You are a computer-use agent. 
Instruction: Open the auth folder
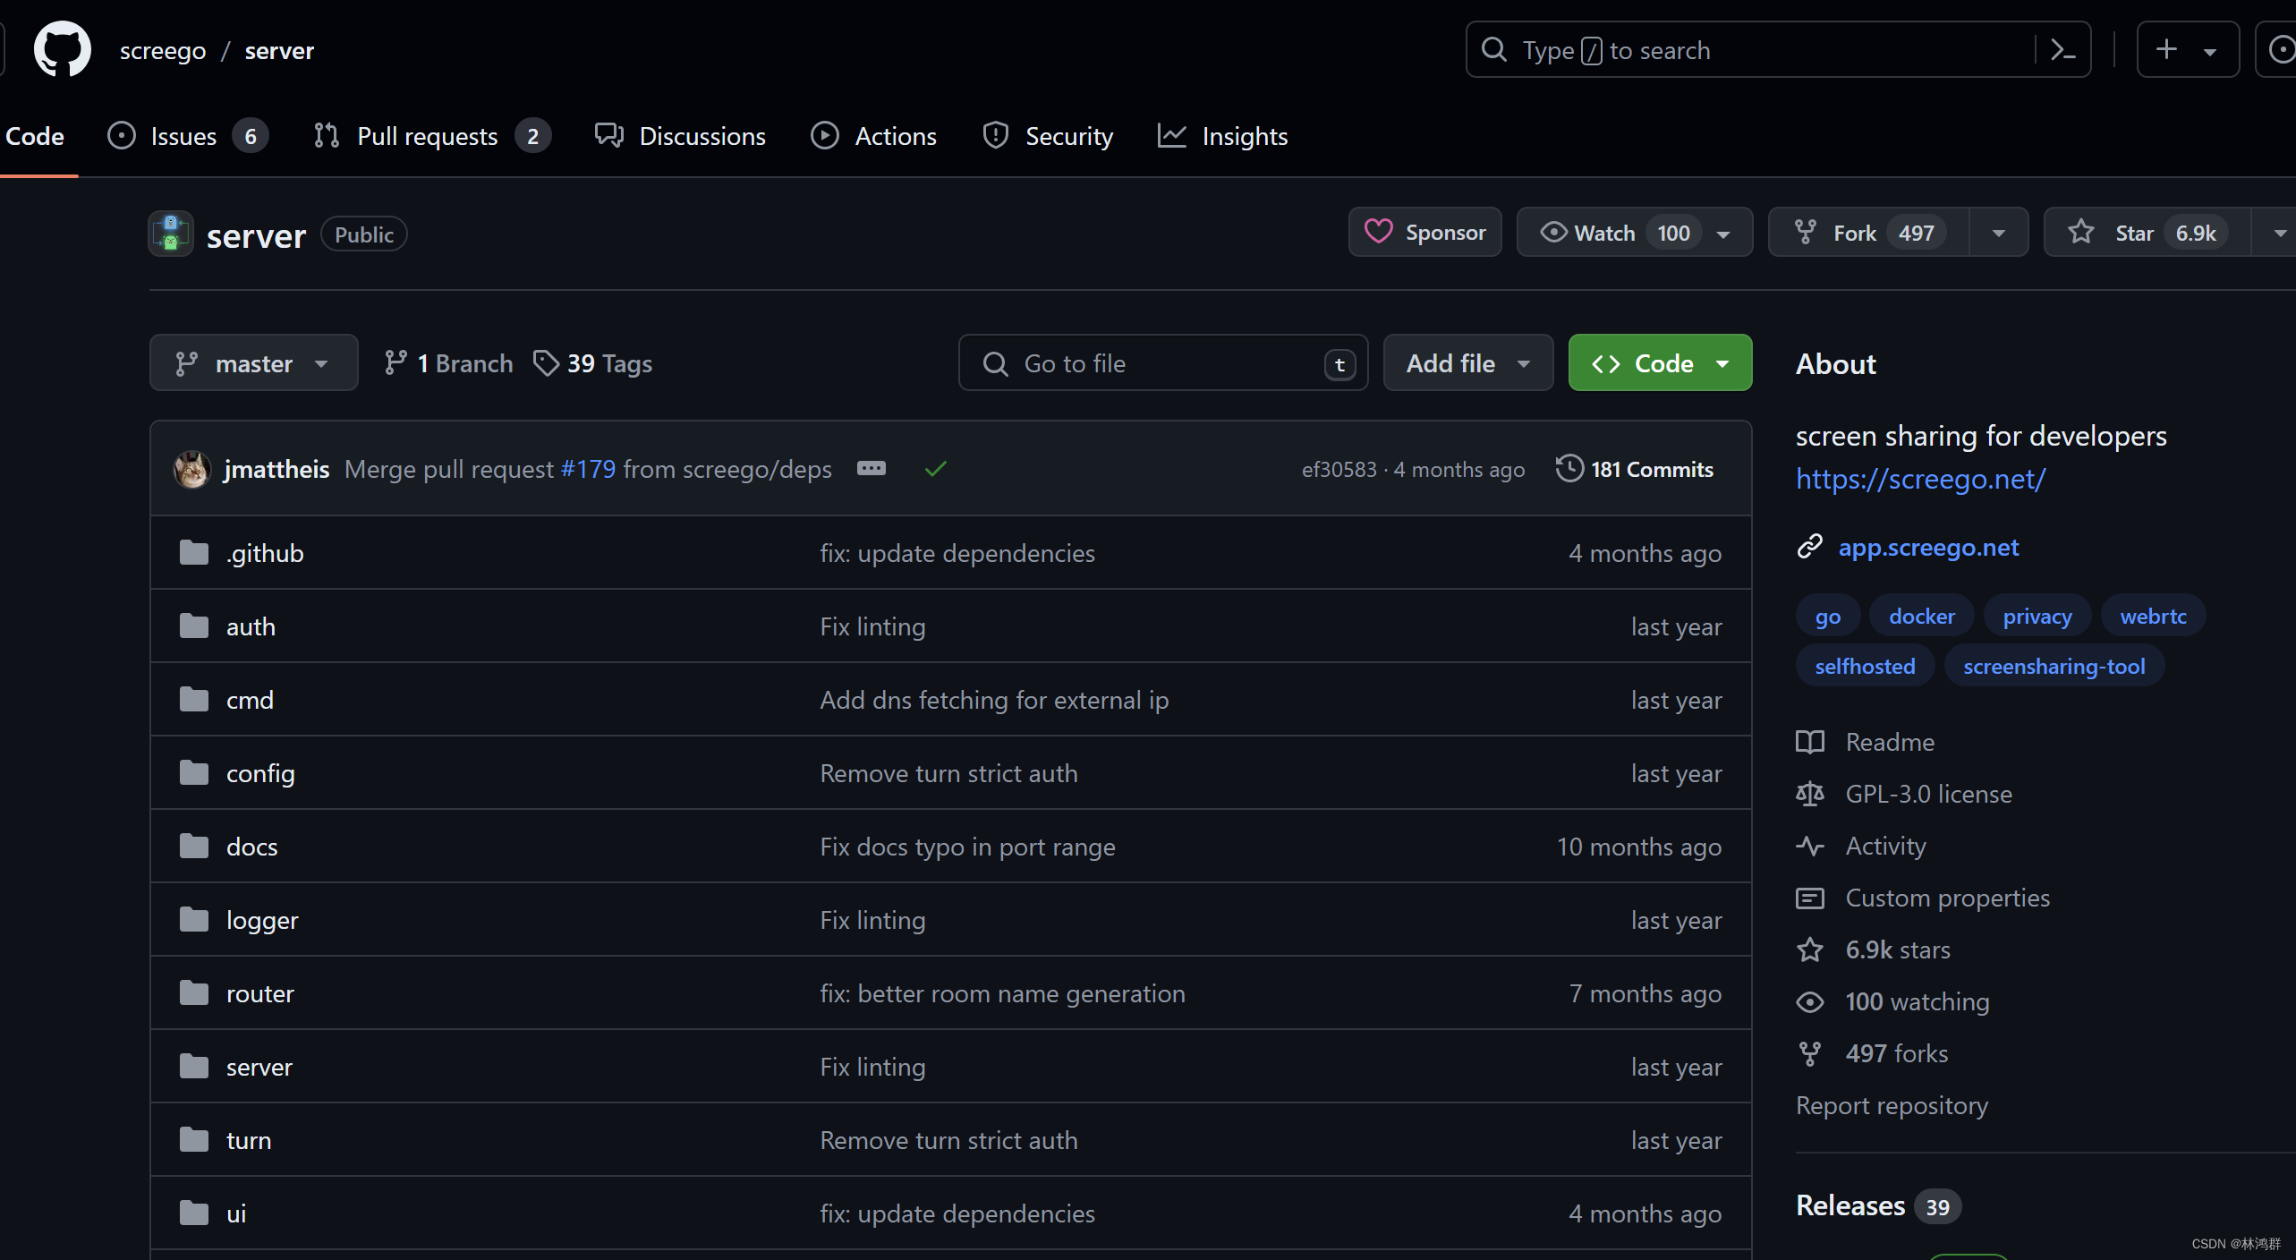[251, 626]
